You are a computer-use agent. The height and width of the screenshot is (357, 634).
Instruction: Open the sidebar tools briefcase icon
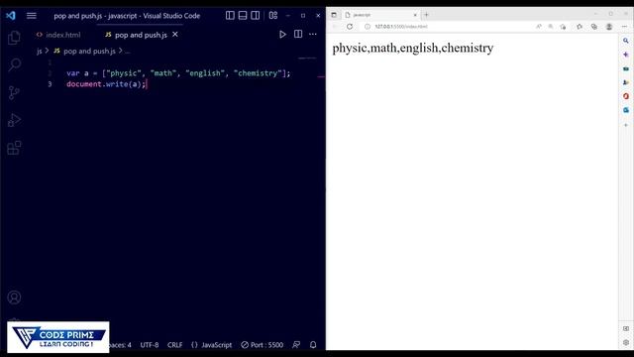(625, 68)
